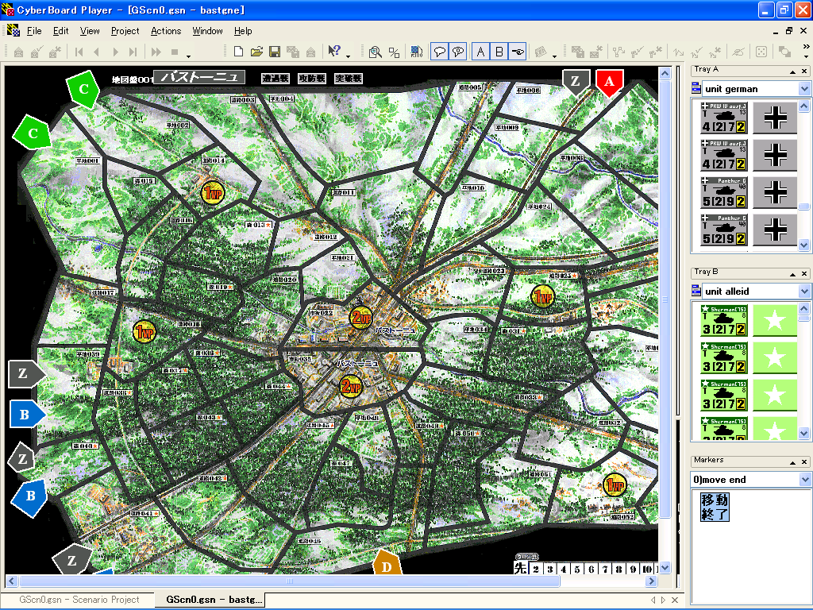The height and width of the screenshot is (610, 813).
Task: Click the CyberBoard document icon in the menu bar
Action: tap(13, 31)
